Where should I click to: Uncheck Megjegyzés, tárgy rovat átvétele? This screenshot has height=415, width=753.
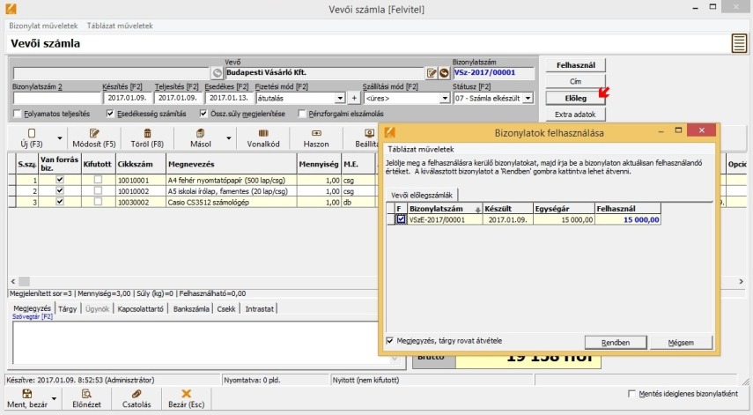coord(390,340)
